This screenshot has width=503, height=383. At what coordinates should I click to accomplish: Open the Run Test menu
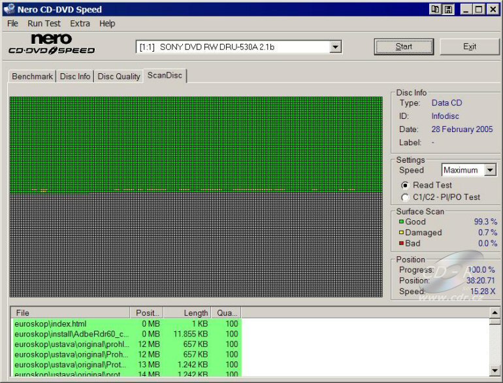tap(44, 24)
